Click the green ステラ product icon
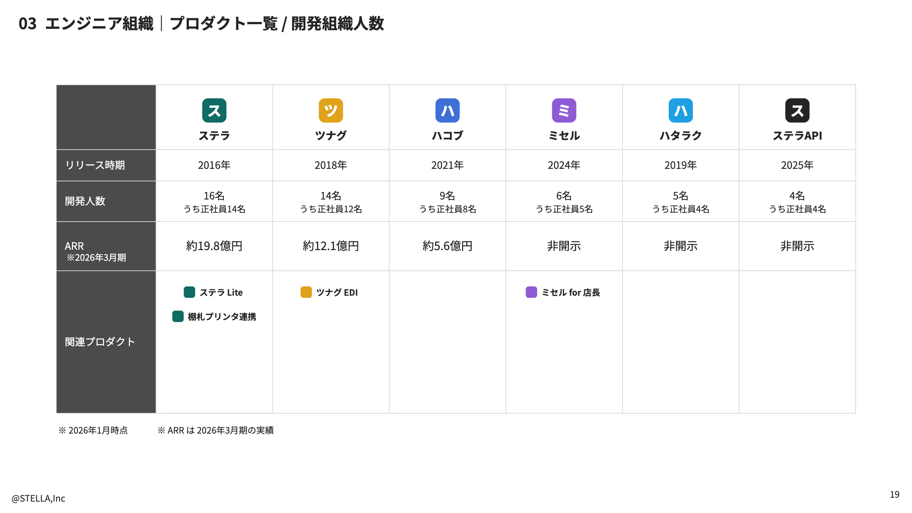This screenshot has height=513, width=912. click(x=214, y=110)
